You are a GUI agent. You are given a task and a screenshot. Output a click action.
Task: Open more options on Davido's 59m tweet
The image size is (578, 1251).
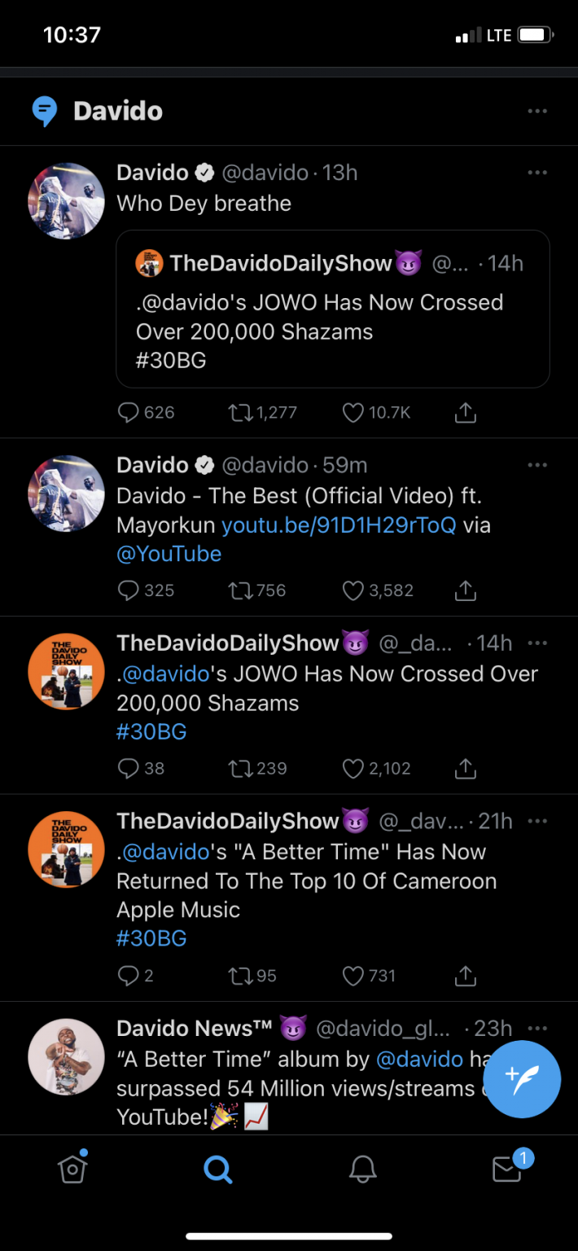pyautogui.click(x=537, y=465)
